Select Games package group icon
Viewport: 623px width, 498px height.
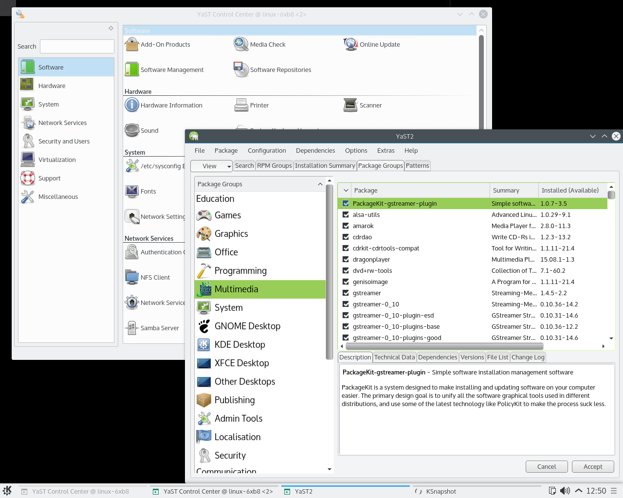pos(204,215)
